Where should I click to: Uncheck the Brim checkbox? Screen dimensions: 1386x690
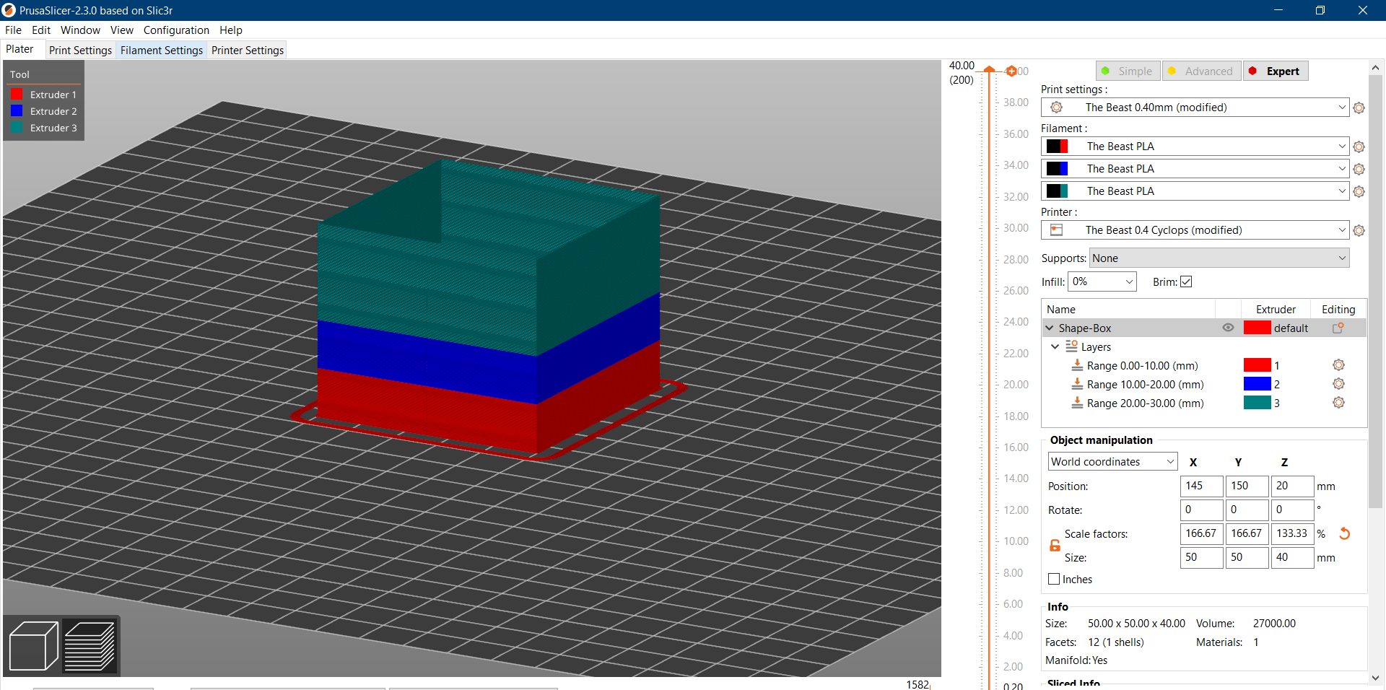tap(1186, 281)
